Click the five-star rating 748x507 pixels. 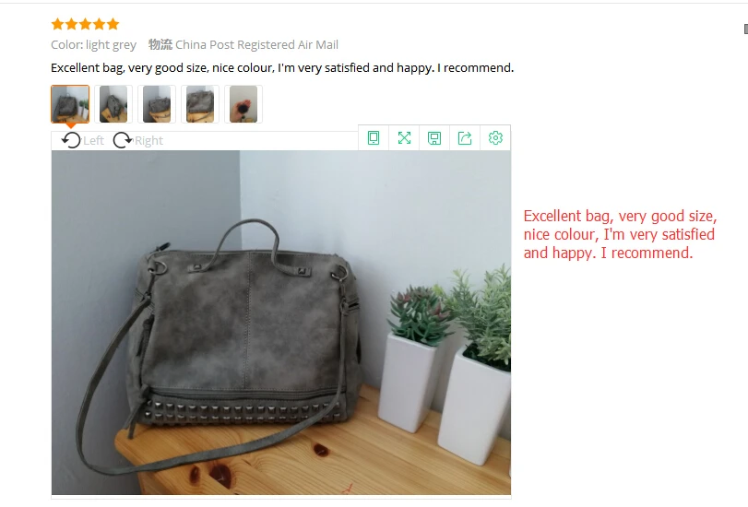pyautogui.click(x=85, y=24)
